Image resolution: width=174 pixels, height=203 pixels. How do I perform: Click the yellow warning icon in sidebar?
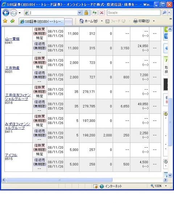coord(166,114)
